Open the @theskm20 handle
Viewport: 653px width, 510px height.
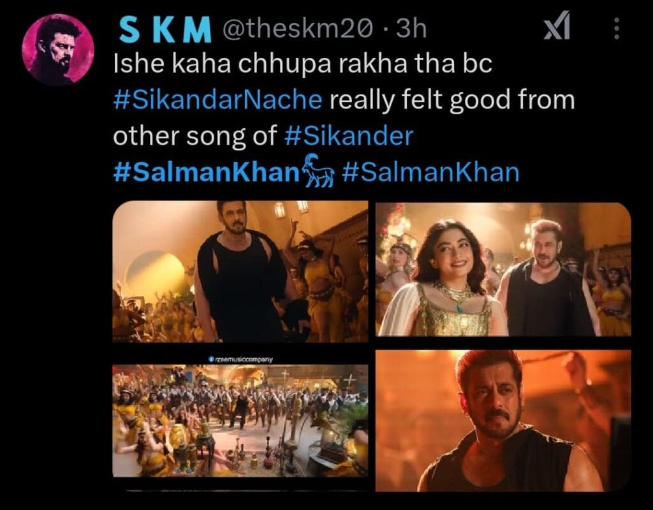297,29
